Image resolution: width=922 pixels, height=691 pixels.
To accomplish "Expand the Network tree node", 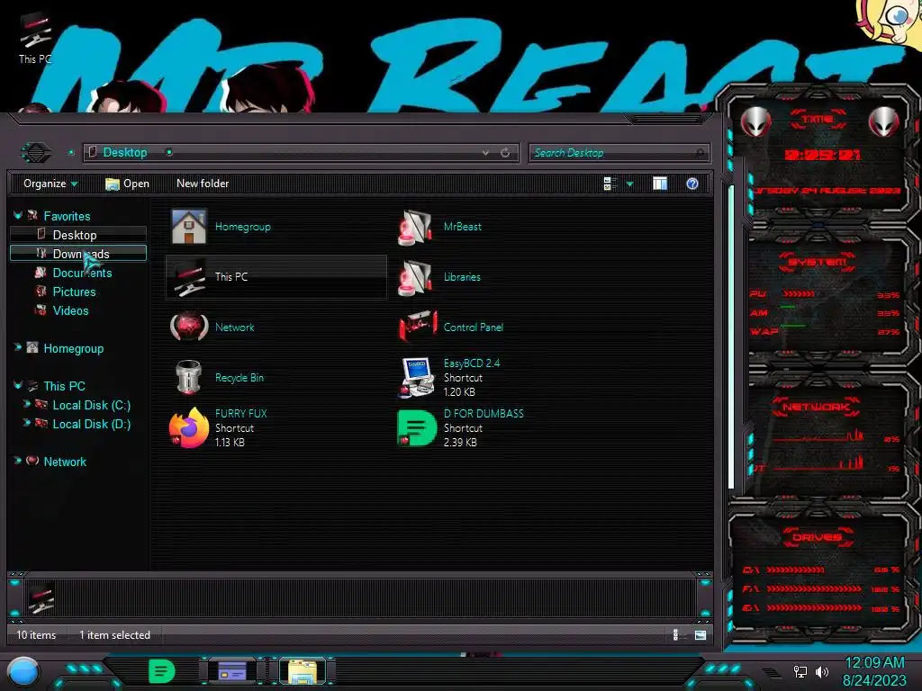I will point(18,461).
